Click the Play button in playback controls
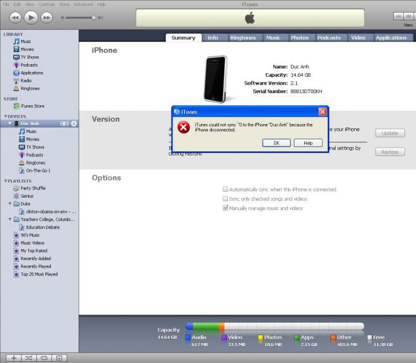Viewport: 416px width, 363px height. [x=30, y=18]
